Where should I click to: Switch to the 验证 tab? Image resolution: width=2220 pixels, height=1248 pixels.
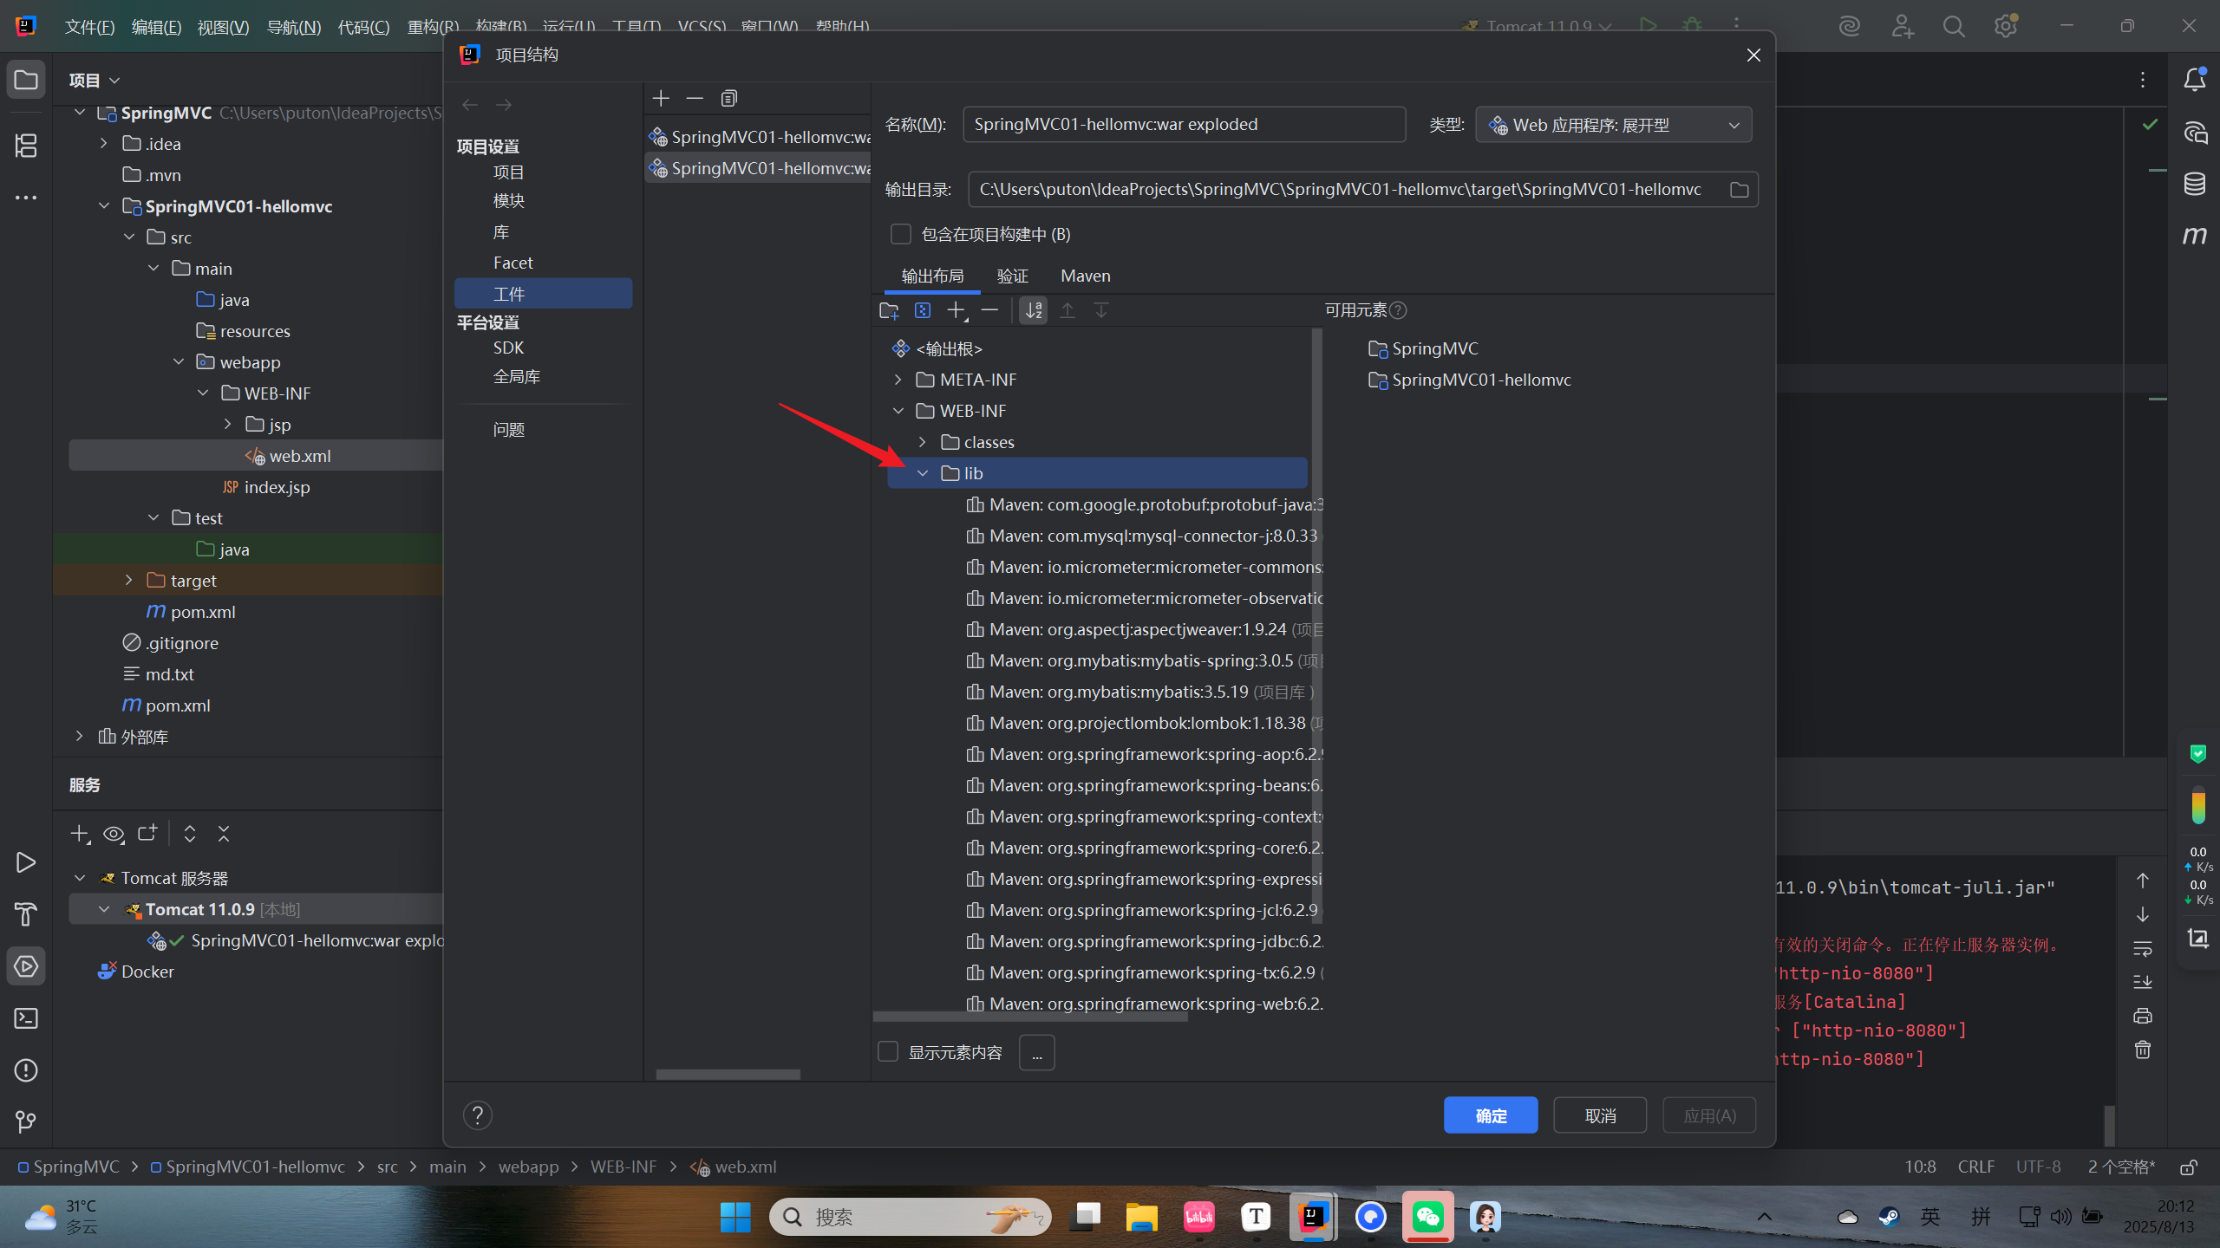click(x=1012, y=276)
